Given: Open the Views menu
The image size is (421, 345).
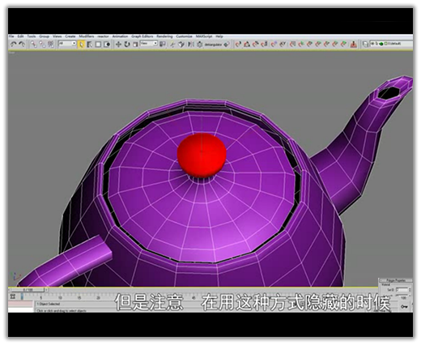Looking at the screenshot, I should 57,36.
